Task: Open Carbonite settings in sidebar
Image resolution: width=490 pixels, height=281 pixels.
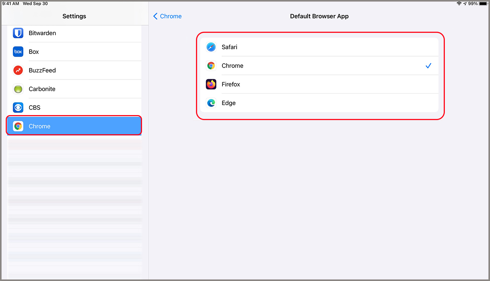Action: coord(77,89)
